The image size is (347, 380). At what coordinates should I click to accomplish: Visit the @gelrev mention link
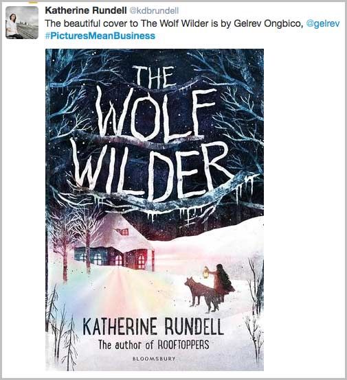[x=323, y=23]
